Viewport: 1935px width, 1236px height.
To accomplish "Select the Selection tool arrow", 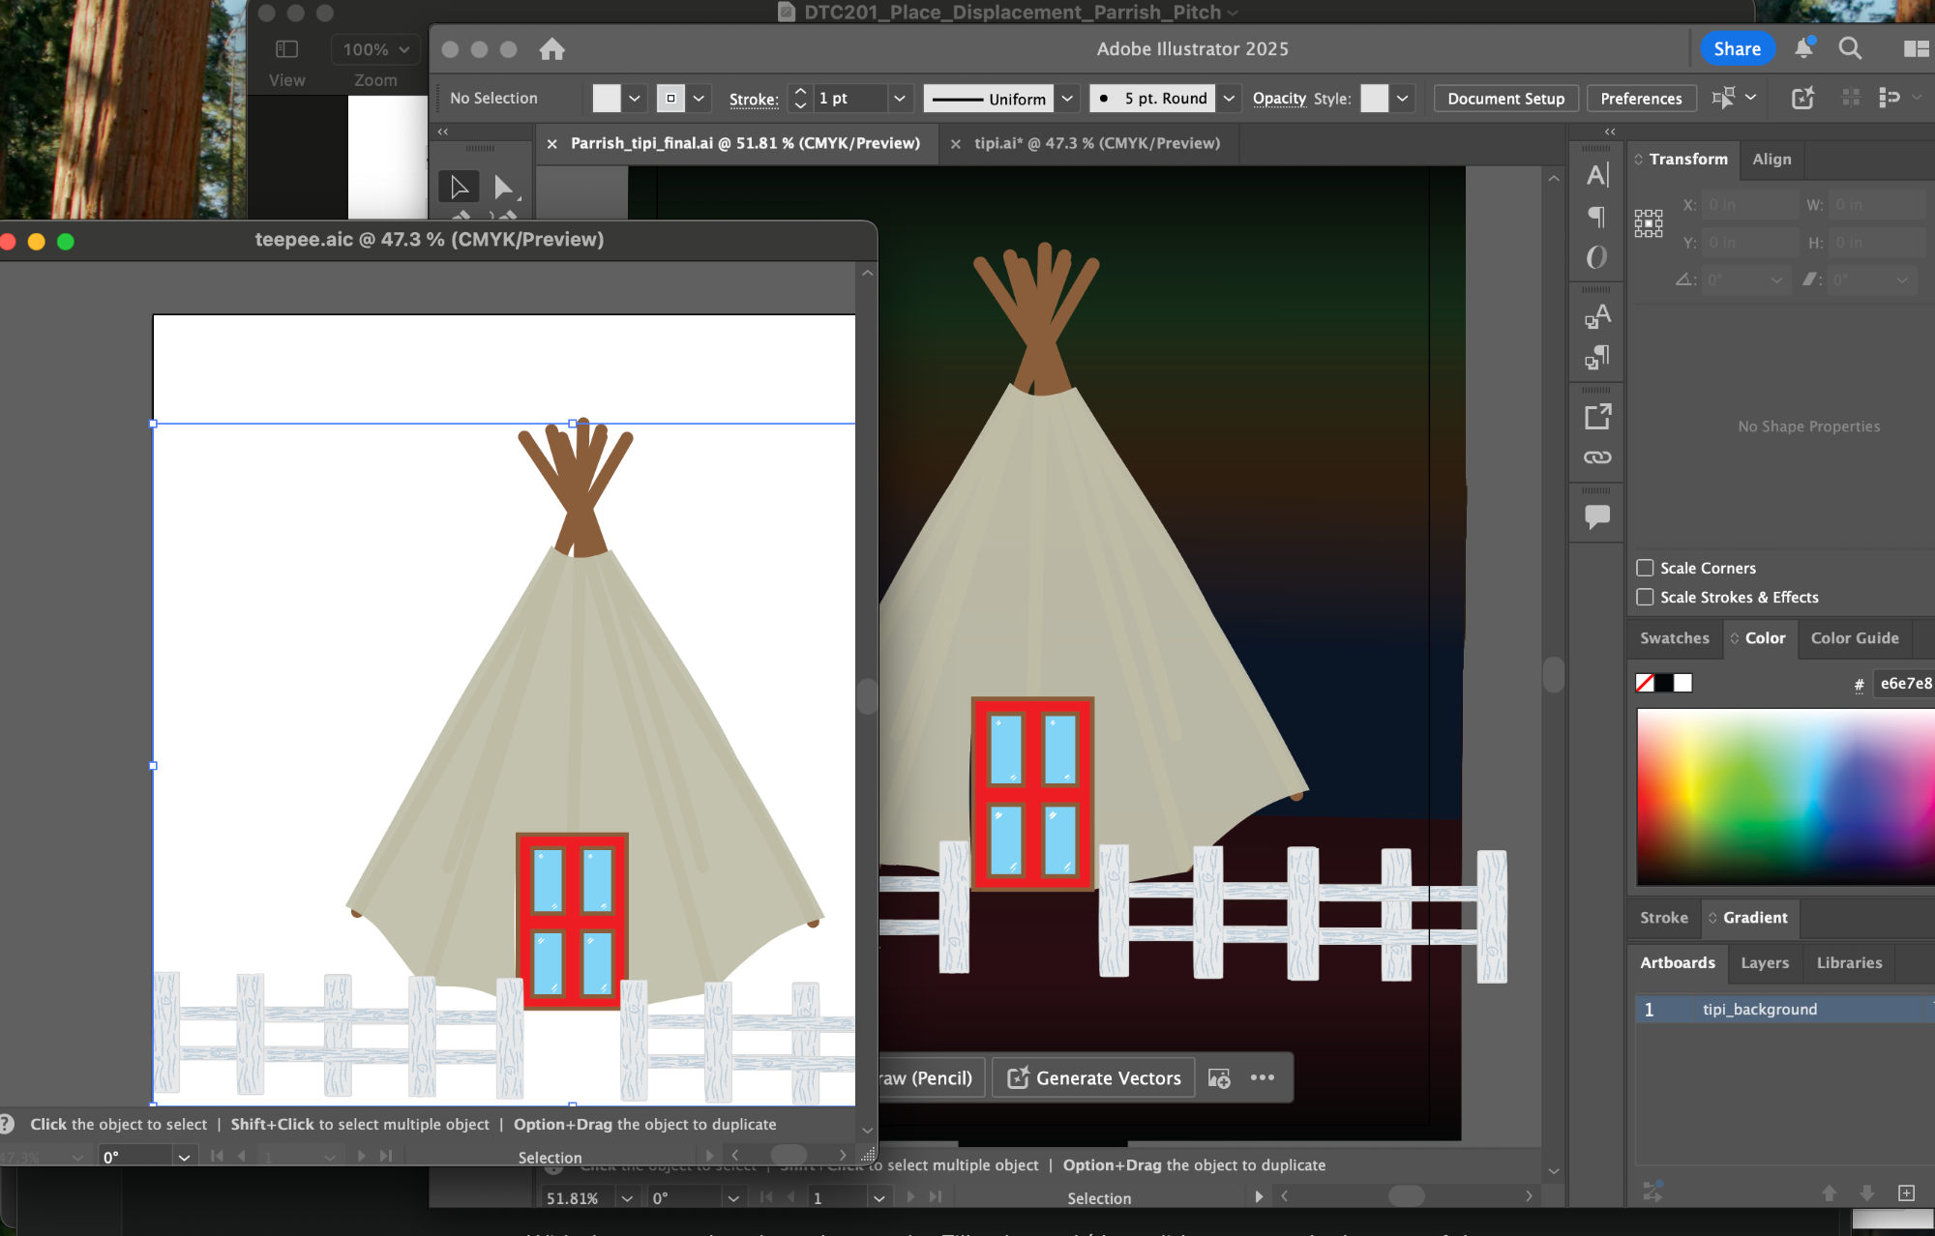I will coord(459,187).
